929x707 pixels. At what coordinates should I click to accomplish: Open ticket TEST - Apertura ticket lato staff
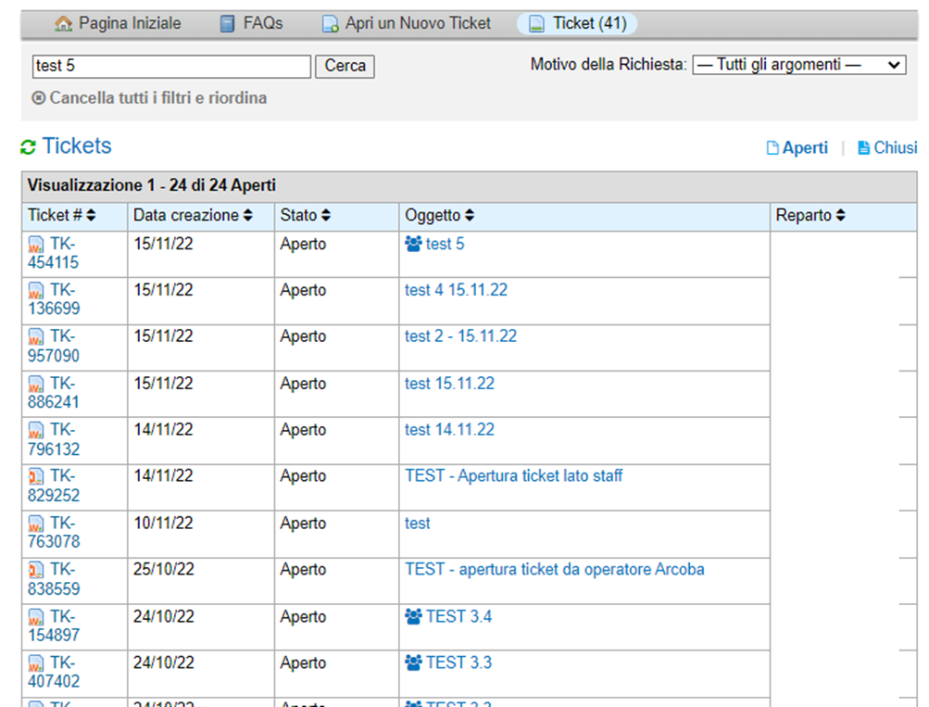click(x=513, y=476)
